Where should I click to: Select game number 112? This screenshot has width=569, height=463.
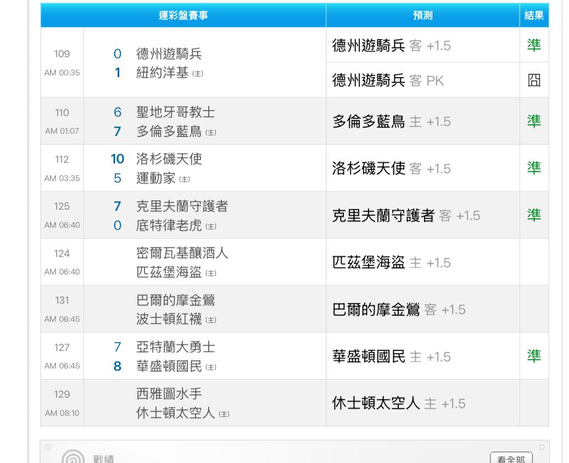click(62, 159)
